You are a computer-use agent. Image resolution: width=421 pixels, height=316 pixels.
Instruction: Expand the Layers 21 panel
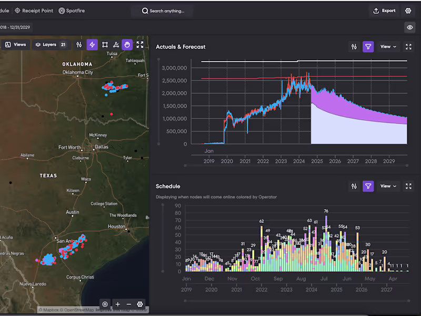pyautogui.click(x=51, y=45)
